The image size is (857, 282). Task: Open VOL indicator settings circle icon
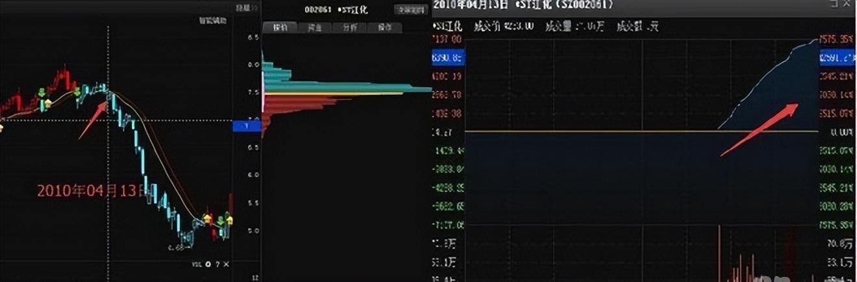point(208,264)
